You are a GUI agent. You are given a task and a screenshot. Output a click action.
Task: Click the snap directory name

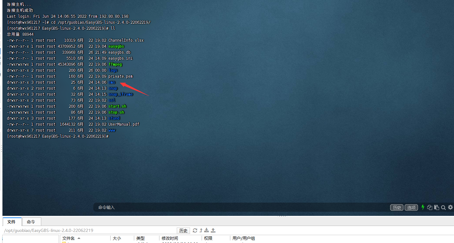[x=113, y=88]
